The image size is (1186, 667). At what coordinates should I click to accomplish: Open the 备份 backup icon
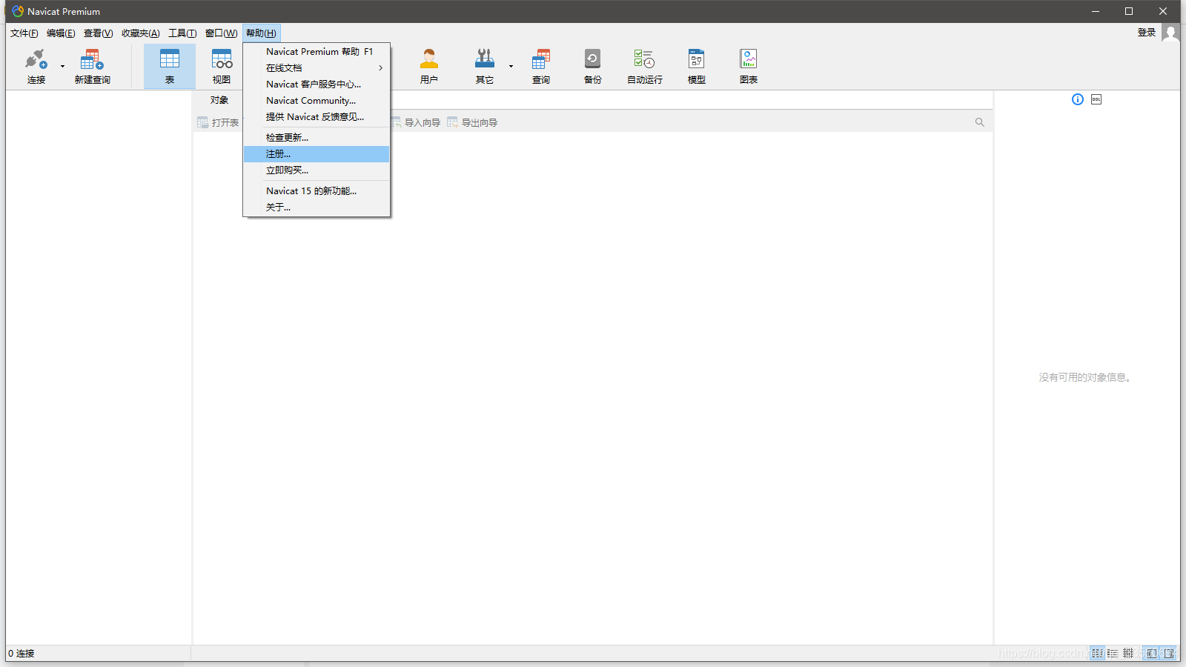(592, 59)
